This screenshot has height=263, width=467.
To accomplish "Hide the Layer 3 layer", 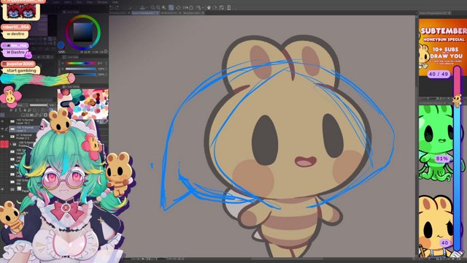I will 2,129.
